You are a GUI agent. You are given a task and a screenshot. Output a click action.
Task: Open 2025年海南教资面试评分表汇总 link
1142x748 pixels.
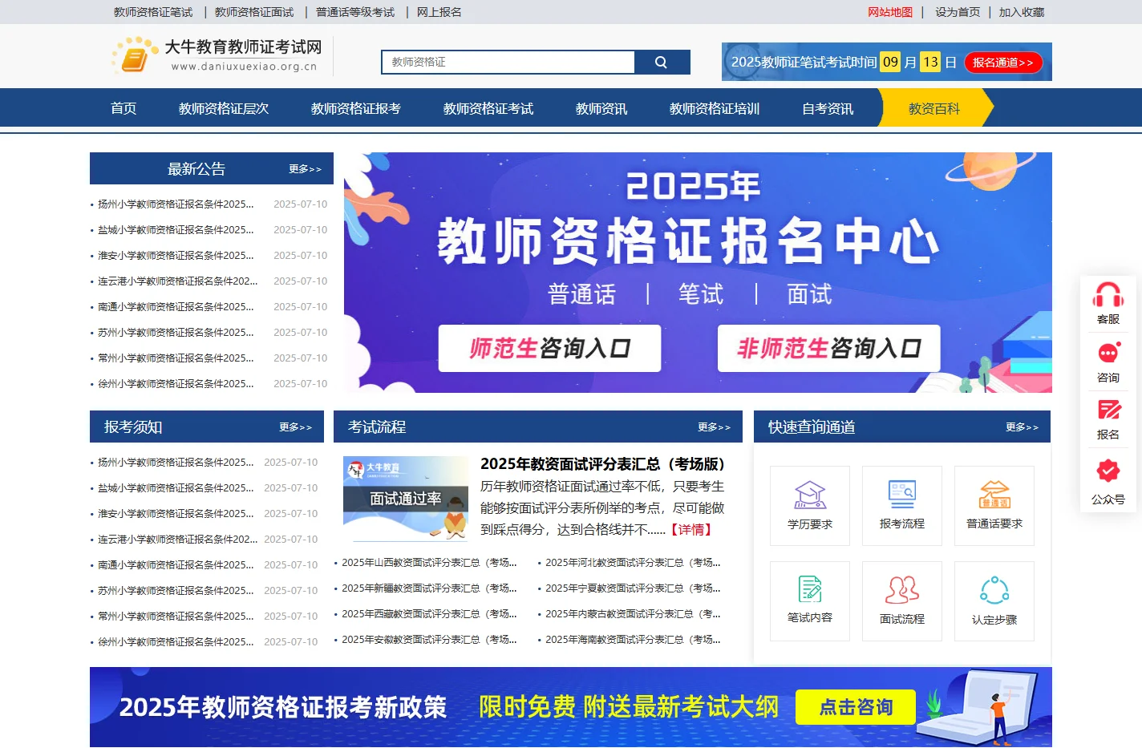point(633,640)
